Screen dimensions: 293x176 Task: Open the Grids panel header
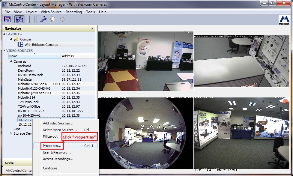(x=17, y=163)
